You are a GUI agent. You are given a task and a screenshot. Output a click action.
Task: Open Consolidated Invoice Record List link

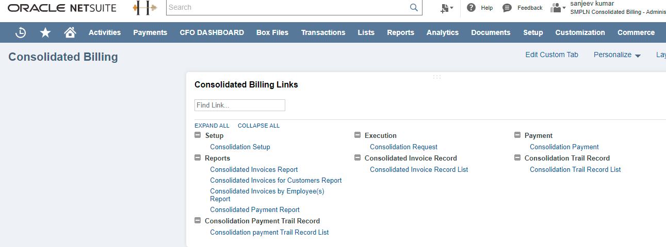click(419, 169)
